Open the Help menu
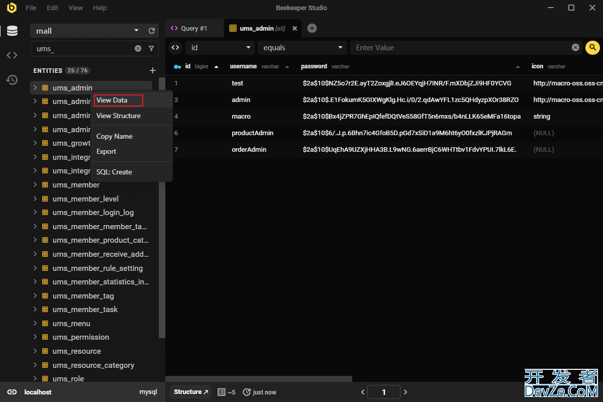The image size is (603, 402). [x=100, y=8]
